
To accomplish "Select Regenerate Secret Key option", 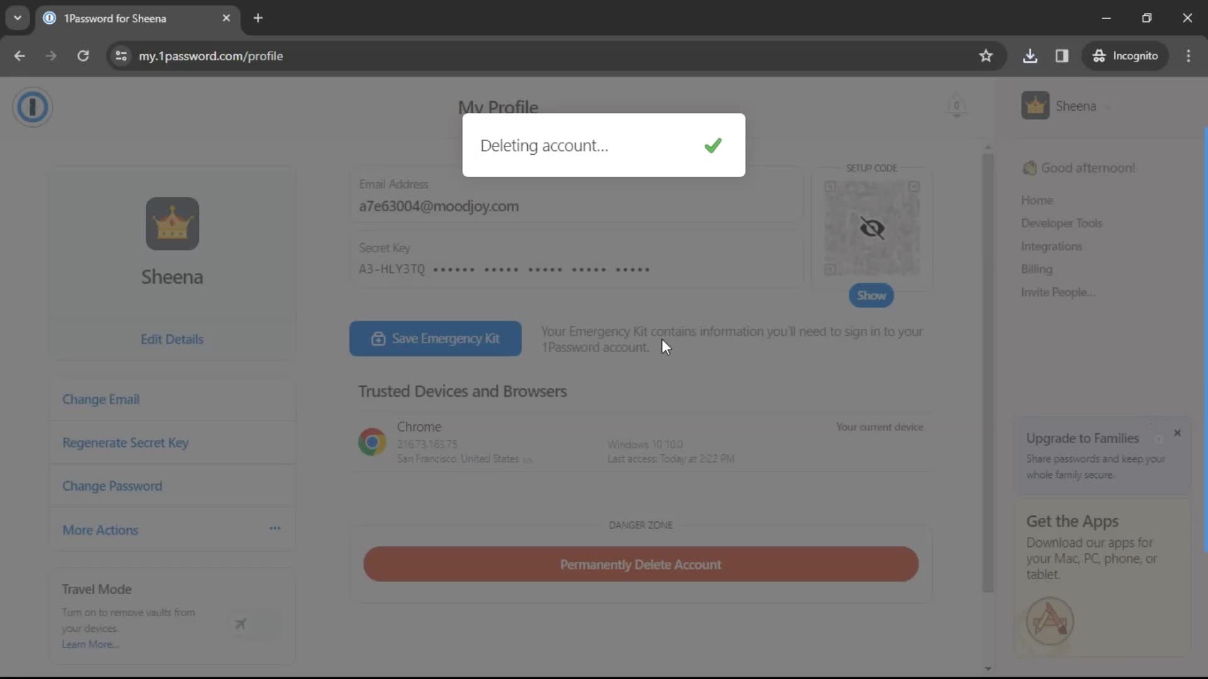I will pos(125,443).
